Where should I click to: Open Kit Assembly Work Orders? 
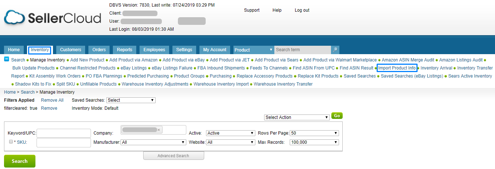coord(55,76)
